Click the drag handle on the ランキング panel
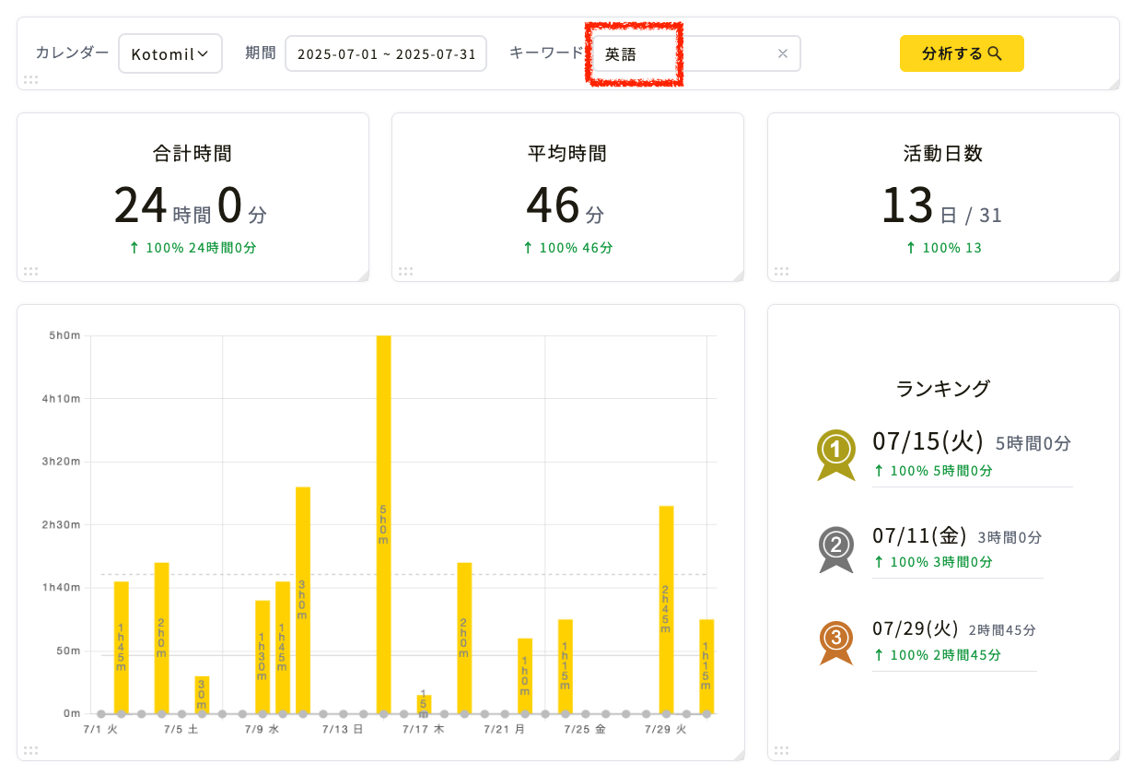 (781, 750)
